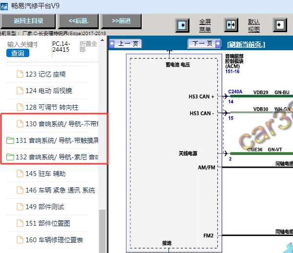Screen dimensions: 293x253
Task: Click the 返回主目录 button
Action: coord(28,20)
